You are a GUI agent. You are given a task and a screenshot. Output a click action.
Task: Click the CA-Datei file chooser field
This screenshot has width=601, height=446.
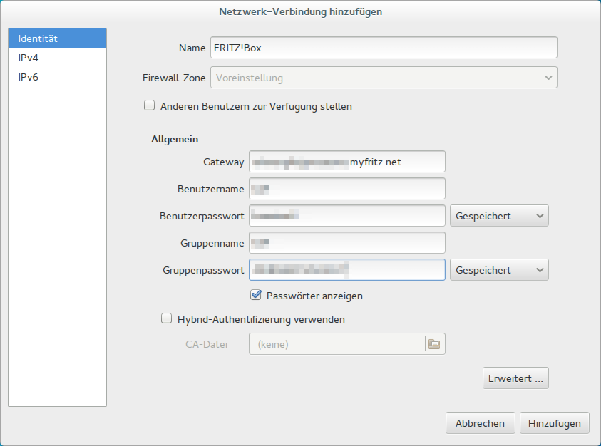(335, 344)
